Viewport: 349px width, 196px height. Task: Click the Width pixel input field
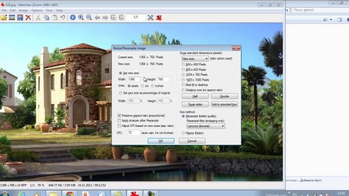[134, 79]
